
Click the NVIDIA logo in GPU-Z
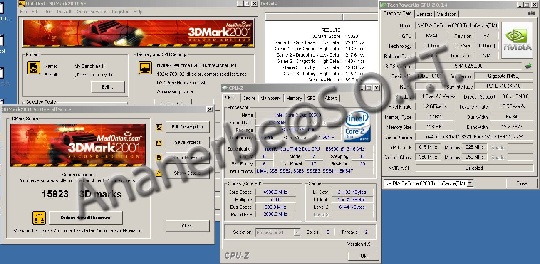(517, 41)
